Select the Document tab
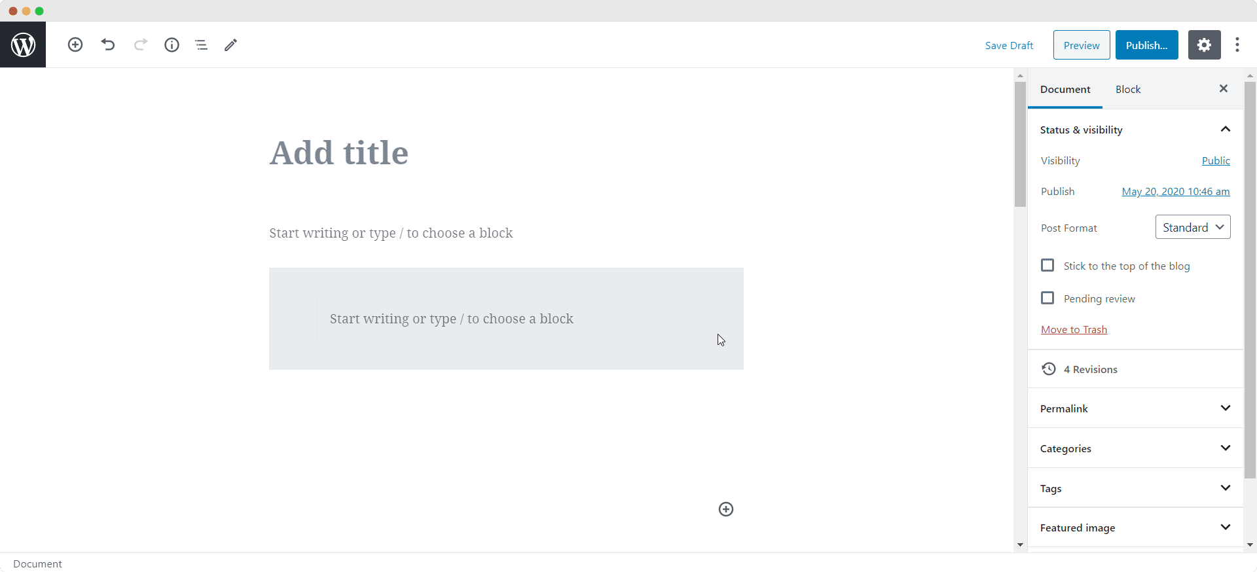1257x572 pixels. tap(1065, 89)
